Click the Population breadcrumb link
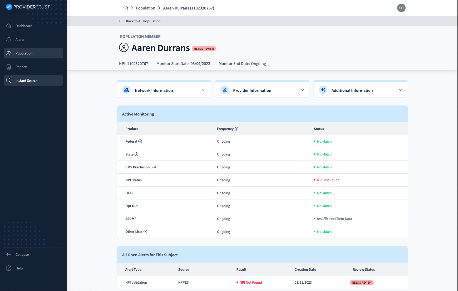The width and height of the screenshot is (458, 291). (145, 8)
